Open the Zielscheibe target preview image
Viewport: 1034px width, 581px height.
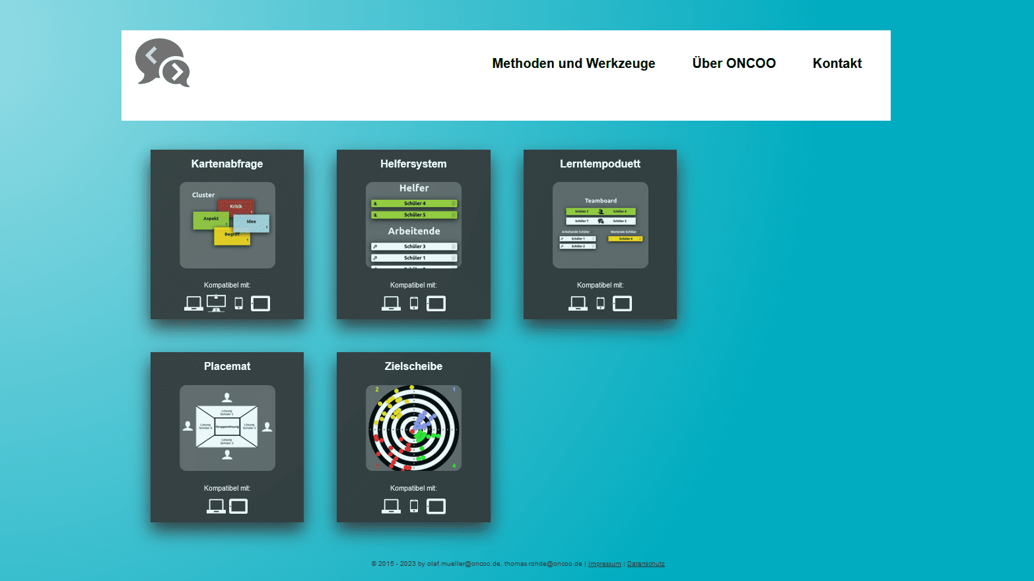pyautogui.click(x=413, y=427)
